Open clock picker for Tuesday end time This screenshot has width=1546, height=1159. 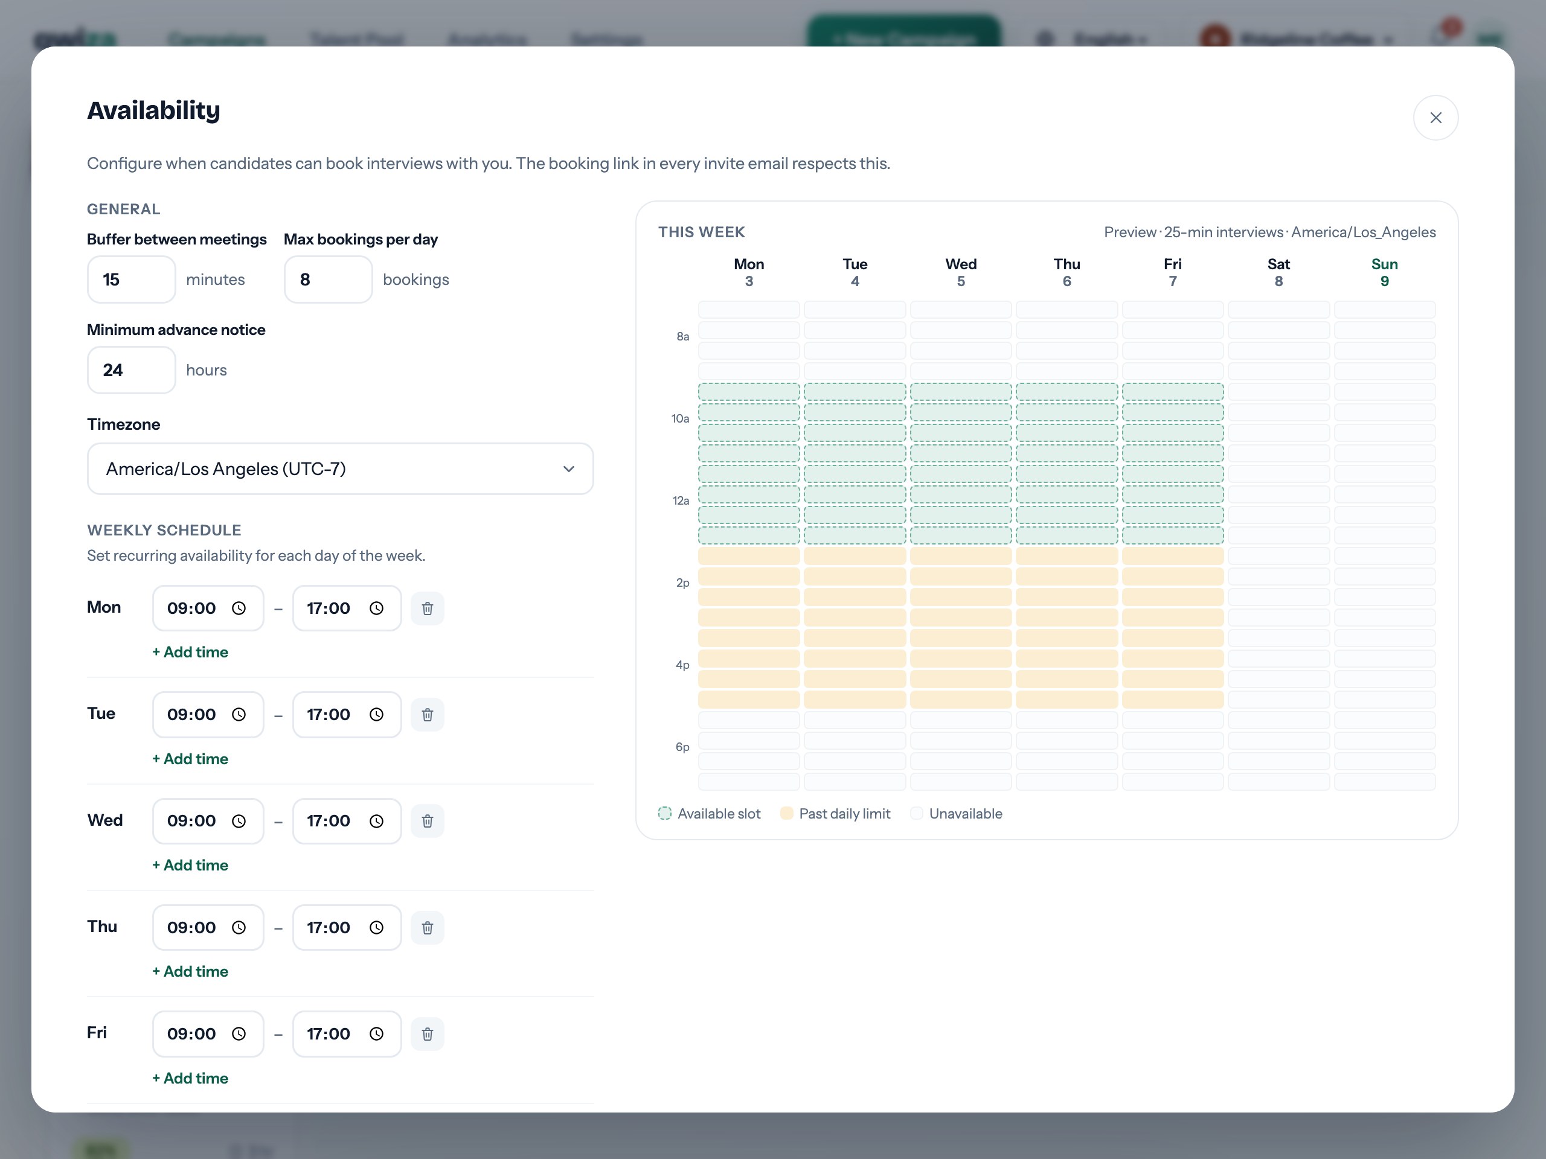coord(377,714)
